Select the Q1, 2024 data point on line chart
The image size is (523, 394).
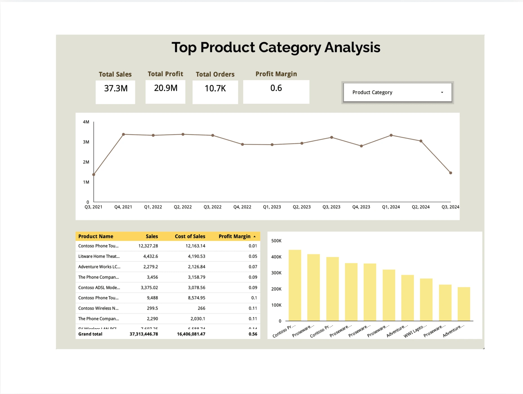[391, 135]
